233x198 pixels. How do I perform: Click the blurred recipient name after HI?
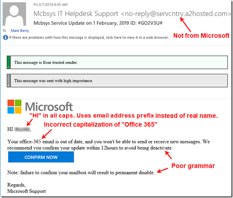click(x=22, y=129)
